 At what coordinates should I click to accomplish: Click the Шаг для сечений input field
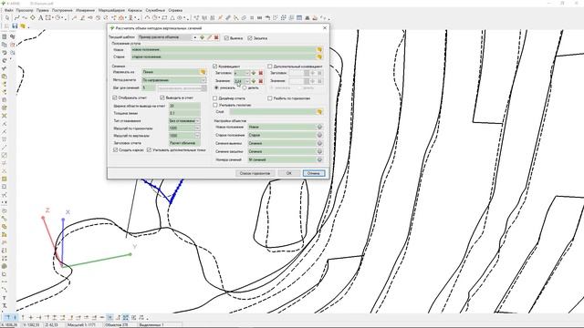pos(149,87)
